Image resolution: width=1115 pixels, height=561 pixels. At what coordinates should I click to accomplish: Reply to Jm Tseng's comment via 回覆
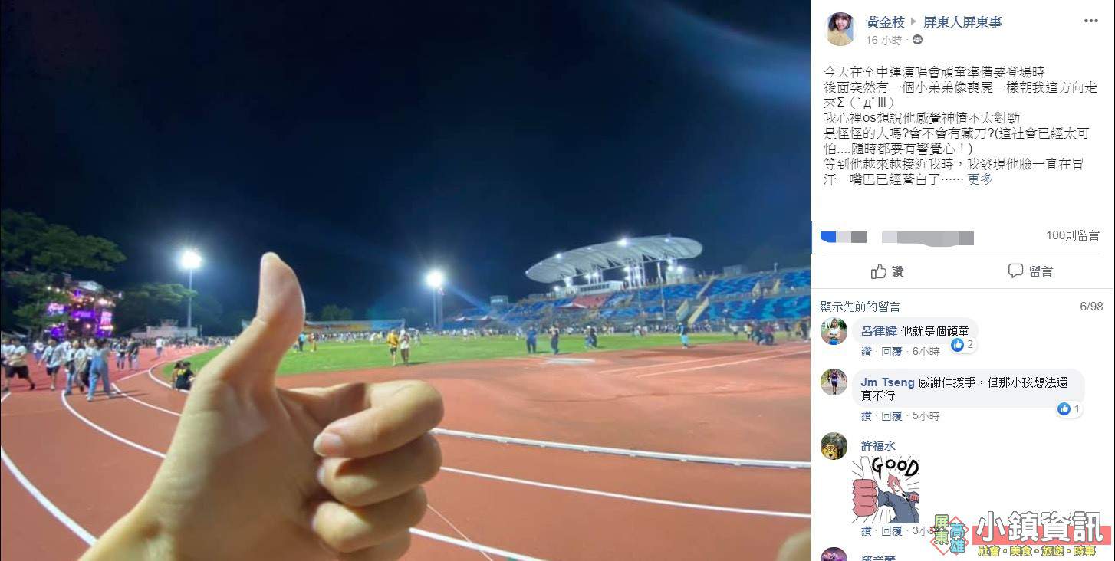(891, 416)
